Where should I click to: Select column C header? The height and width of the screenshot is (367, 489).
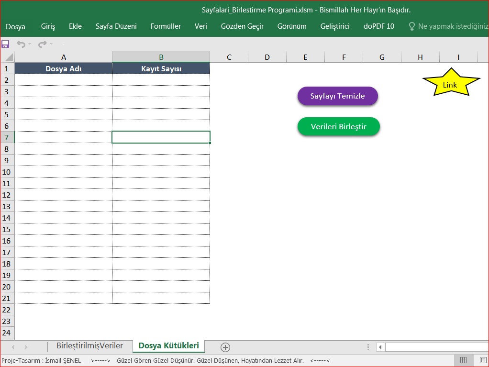(x=229, y=57)
